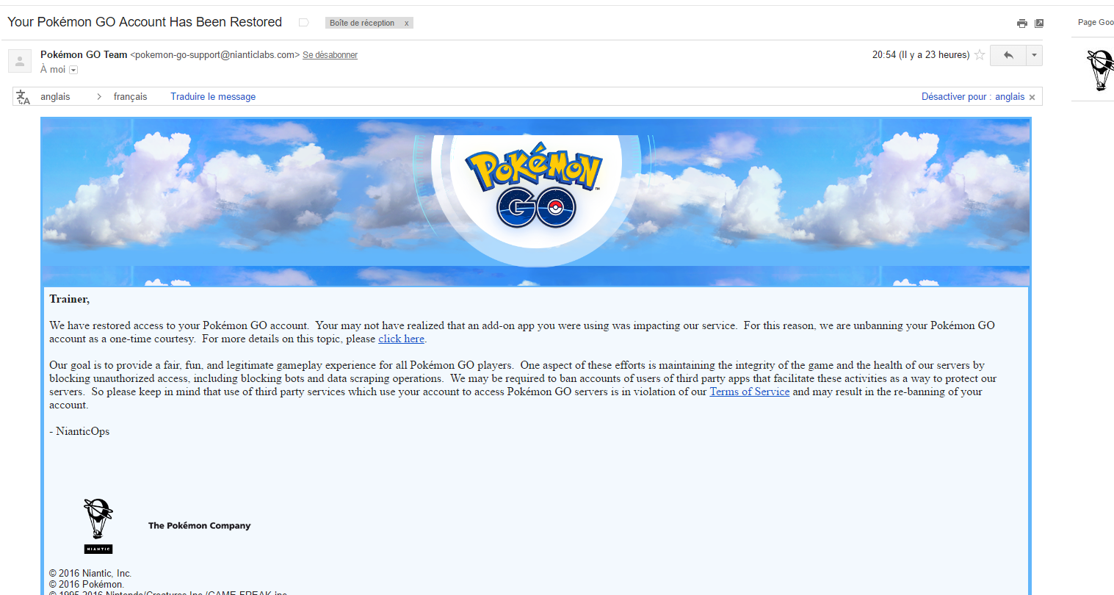Click 'Se désabonner' link
This screenshot has width=1114, height=595.
pos(330,55)
